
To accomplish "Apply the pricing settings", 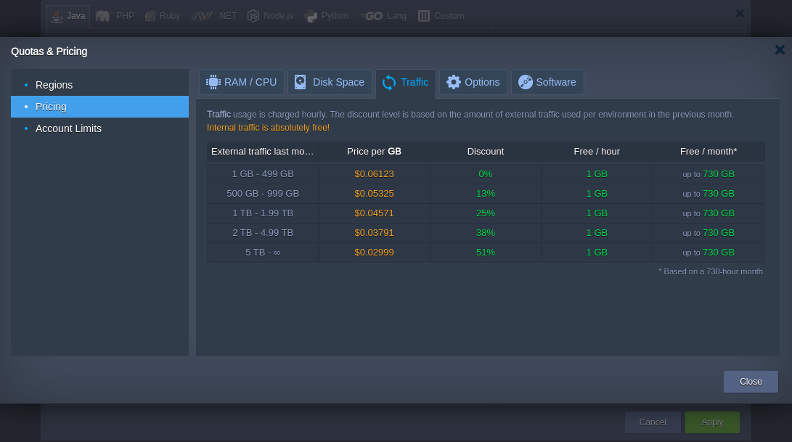I will [711, 422].
